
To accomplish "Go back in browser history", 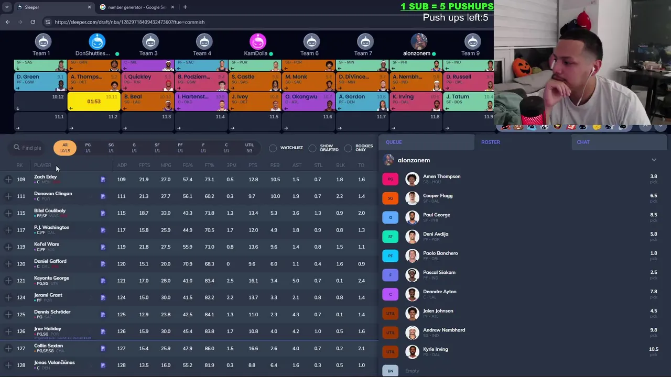I will pyautogui.click(x=7, y=22).
